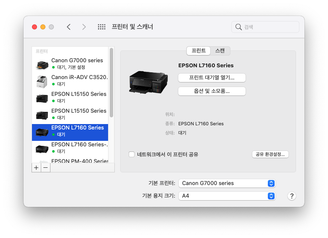Click the 대기, 기본 설정 status text
This screenshot has width=328, height=238.
(71, 67)
